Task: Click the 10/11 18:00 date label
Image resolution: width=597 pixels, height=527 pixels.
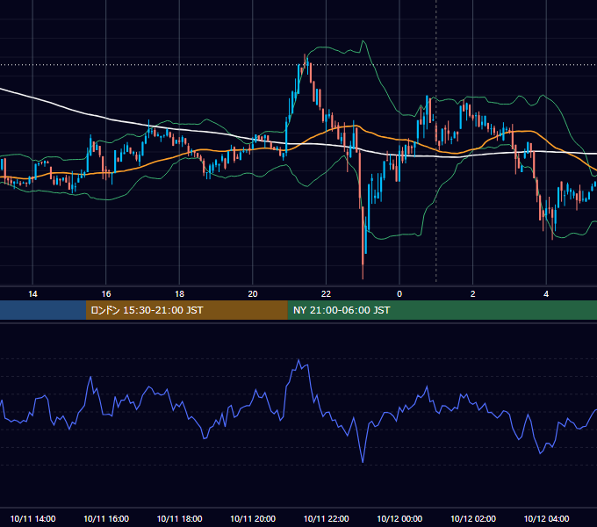Action: (179, 518)
